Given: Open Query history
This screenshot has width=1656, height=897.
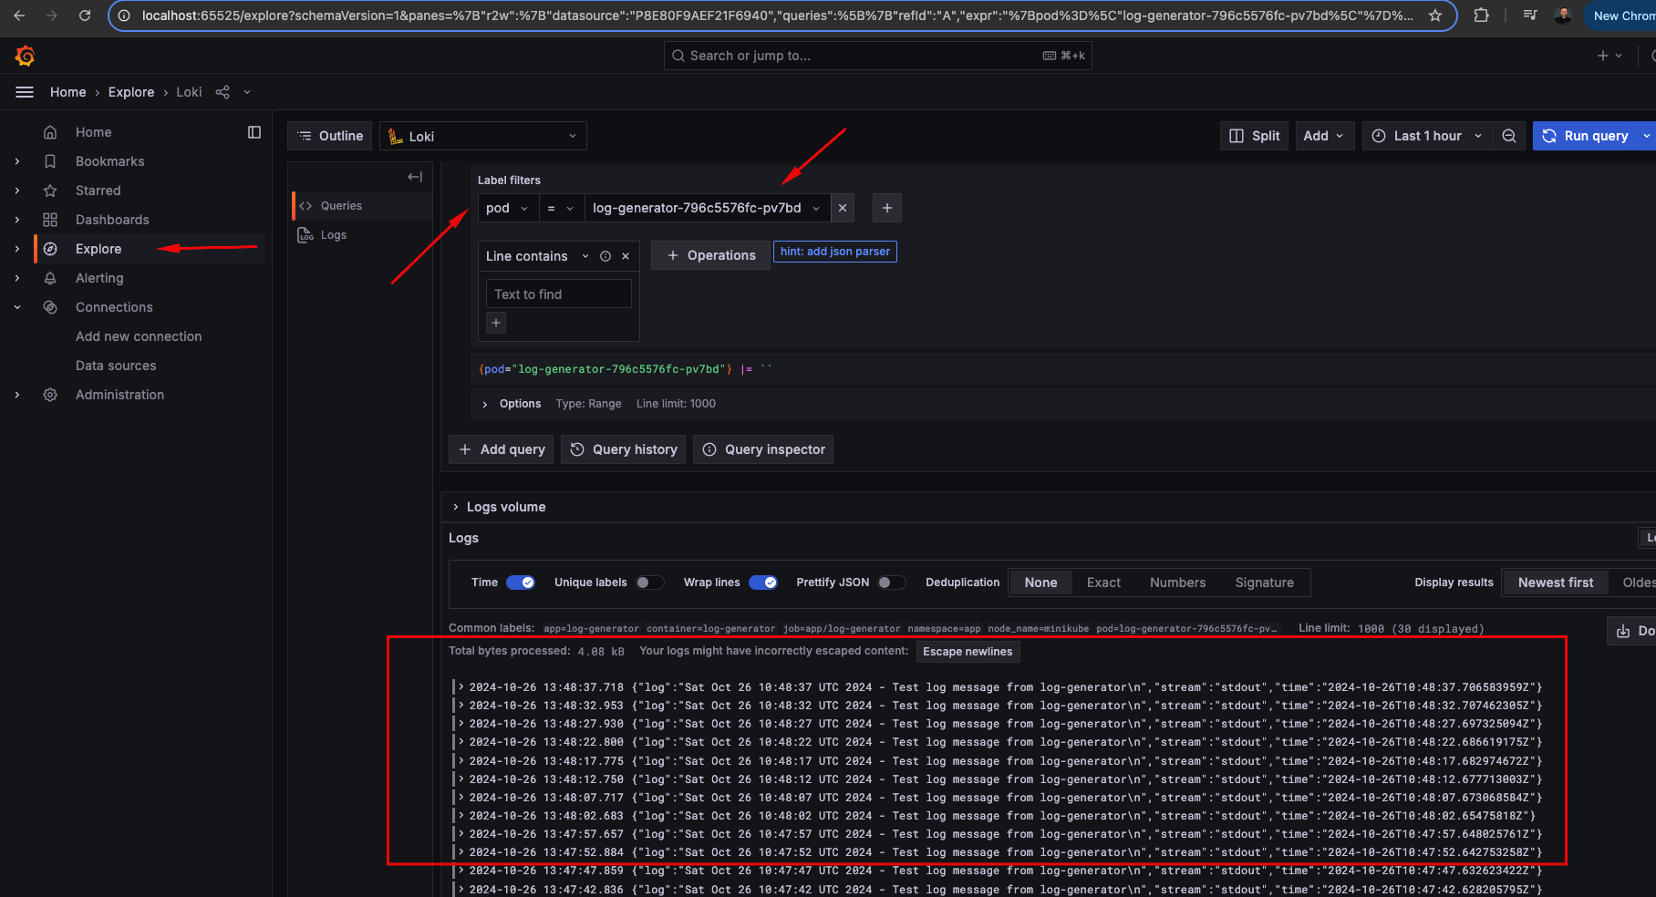Looking at the screenshot, I should [x=623, y=449].
